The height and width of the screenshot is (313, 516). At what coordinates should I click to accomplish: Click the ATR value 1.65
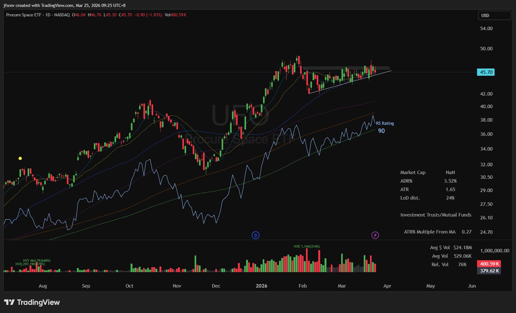(450, 189)
